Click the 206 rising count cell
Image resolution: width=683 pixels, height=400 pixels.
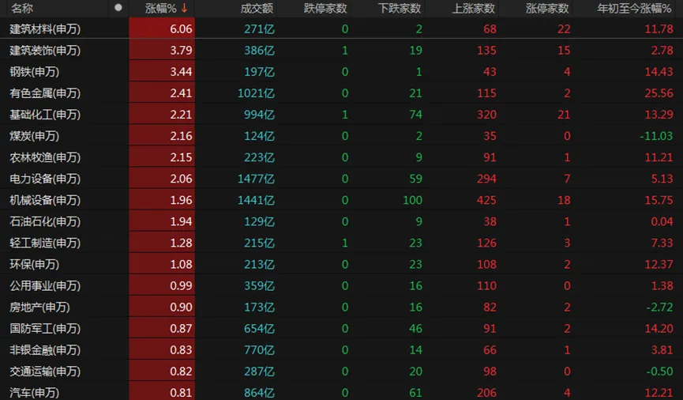pyautogui.click(x=486, y=392)
